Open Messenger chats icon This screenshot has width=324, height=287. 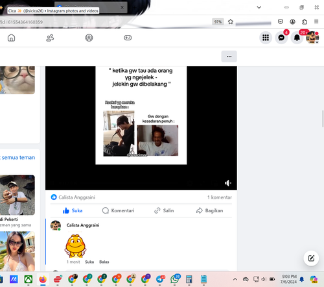tap(281, 38)
